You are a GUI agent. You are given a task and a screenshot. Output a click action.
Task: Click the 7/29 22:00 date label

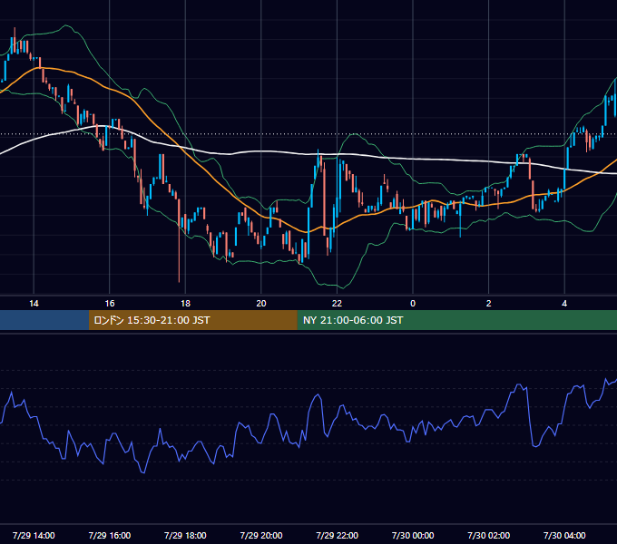pyautogui.click(x=338, y=535)
